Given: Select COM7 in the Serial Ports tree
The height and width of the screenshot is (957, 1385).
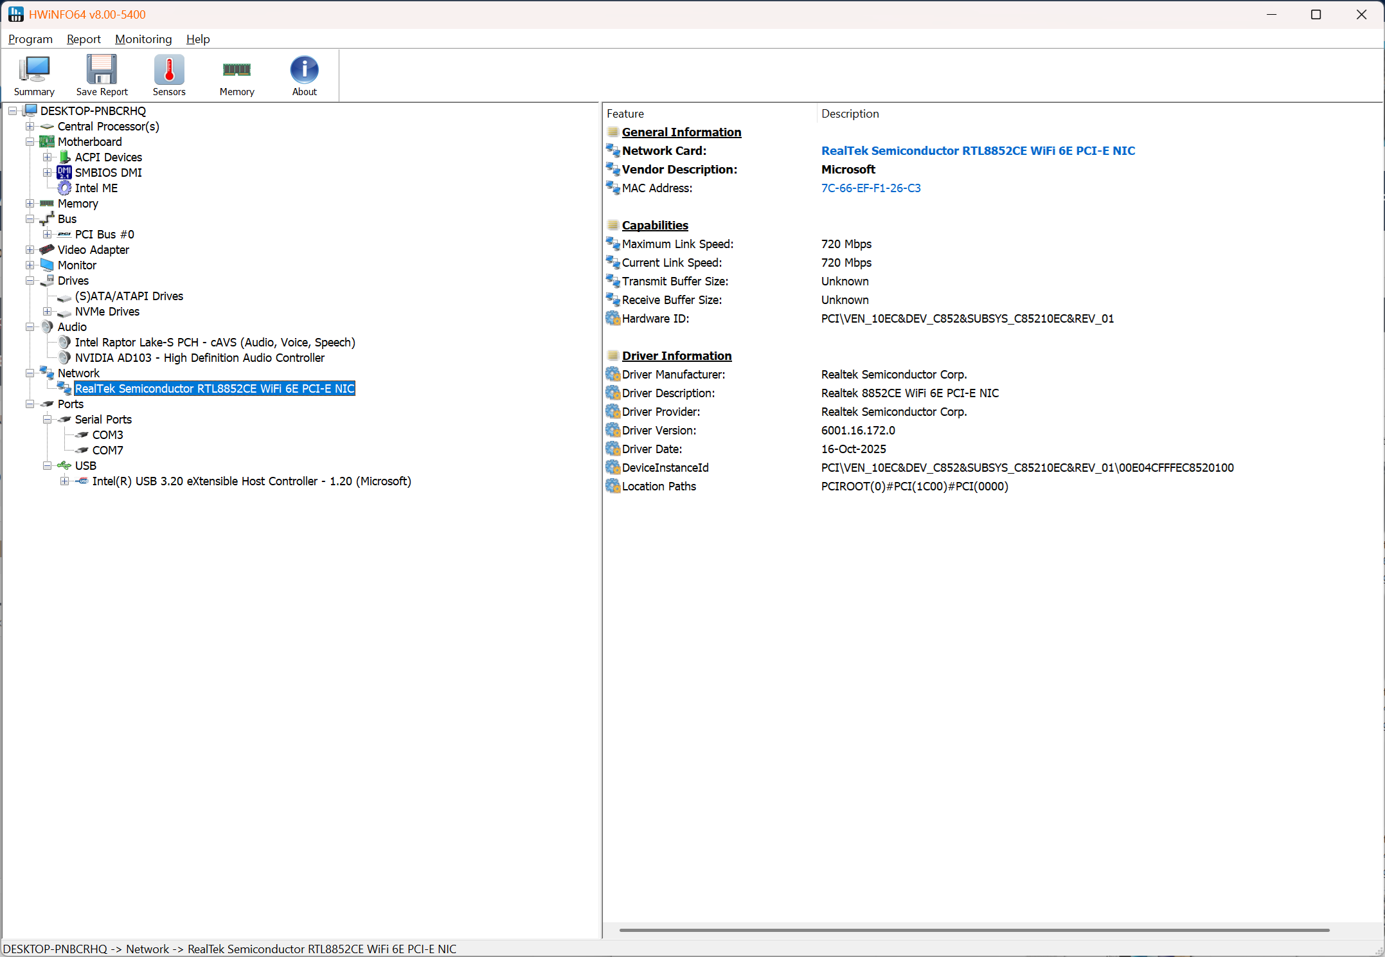Looking at the screenshot, I should (107, 450).
